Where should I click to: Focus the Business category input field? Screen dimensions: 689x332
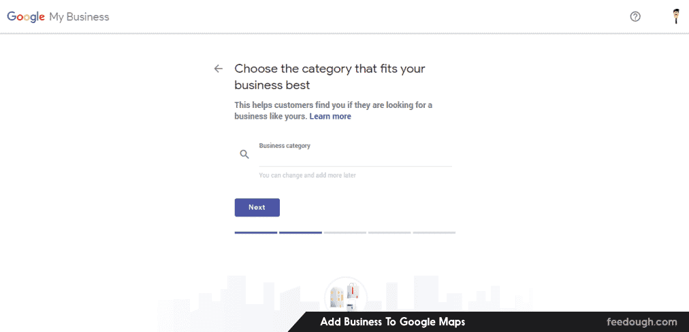(x=355, y=157)
